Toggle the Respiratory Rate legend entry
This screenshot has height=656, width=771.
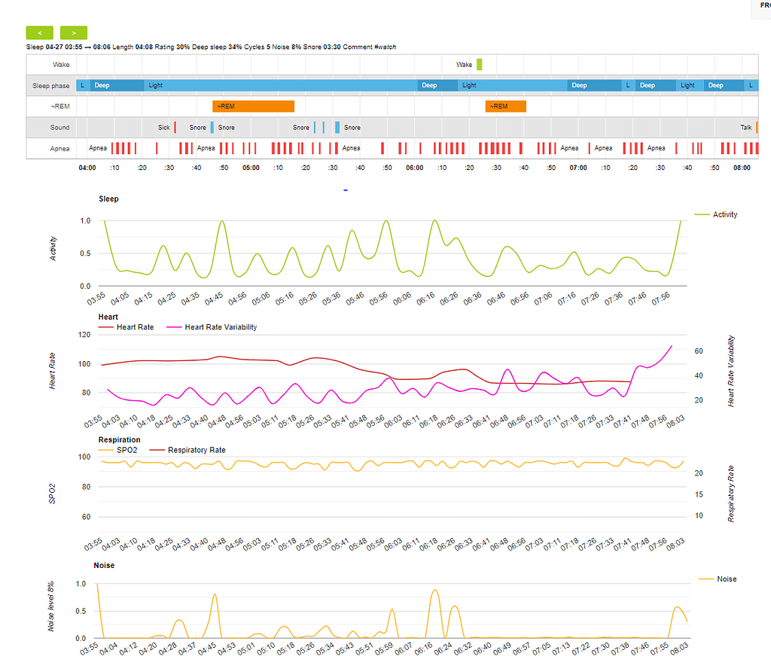click(187, 450)
